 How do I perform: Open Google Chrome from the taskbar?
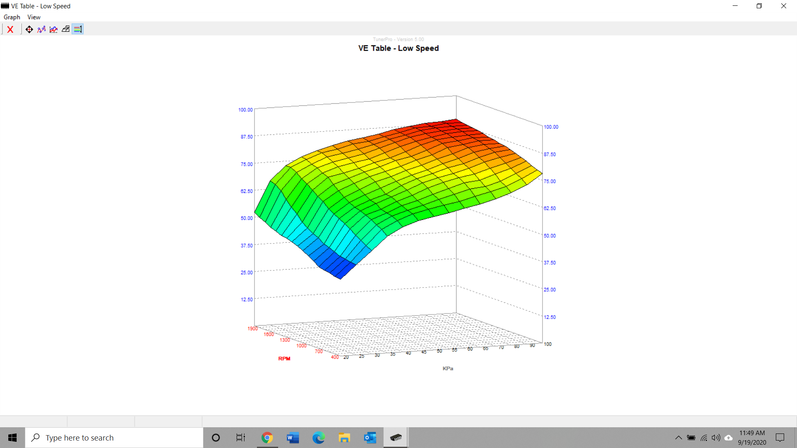[x=267, y=438]
